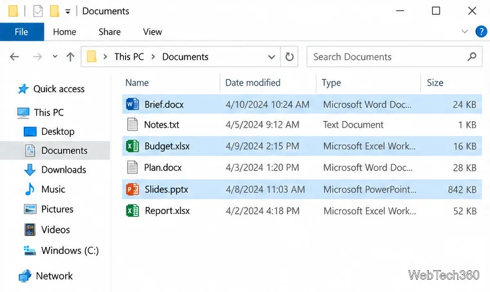Screen dimensions: 490x292
Task: Open the Quick Access Toolbar customize dropdown
Action: tap(68, 12)
